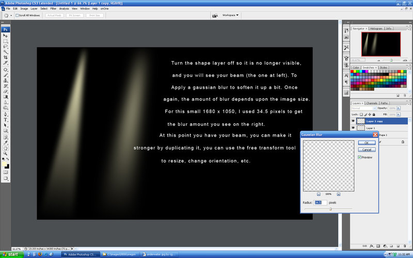Screen dimensions: 413x258
Task: Click OK in Gaussian Blur dialog
Action: pos(366,142)
